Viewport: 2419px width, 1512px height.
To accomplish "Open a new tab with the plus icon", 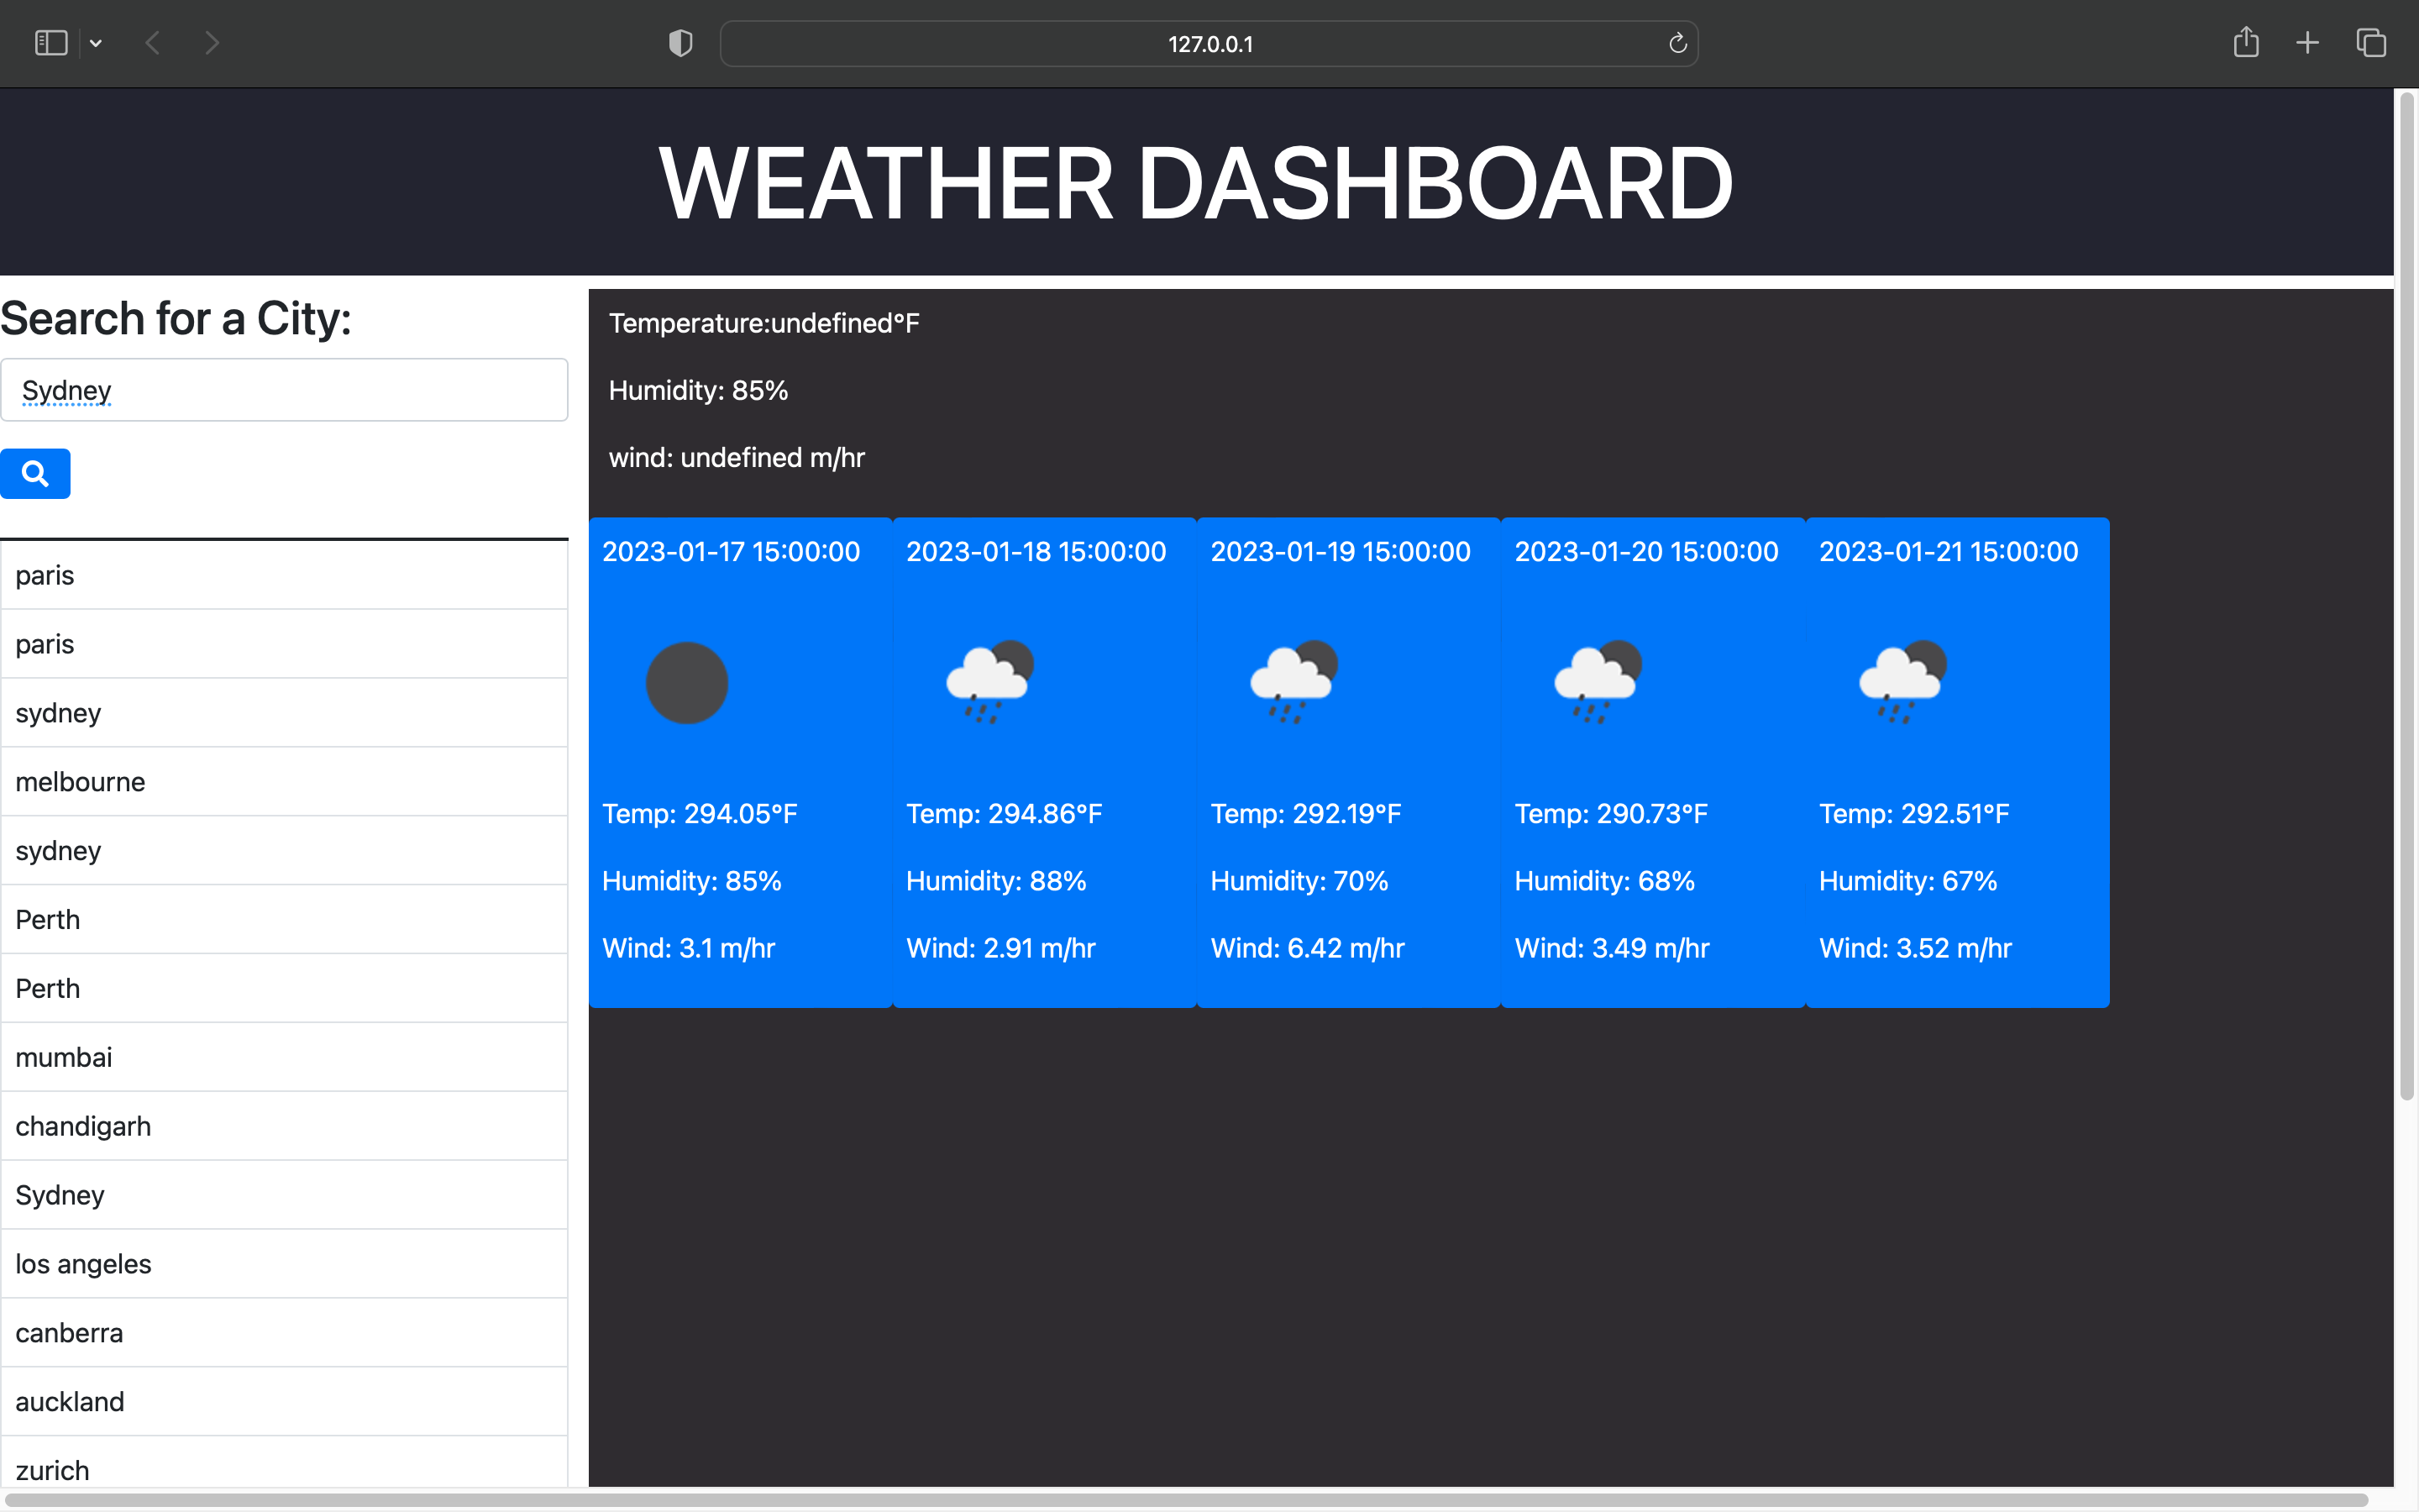I will point(2307,43).
